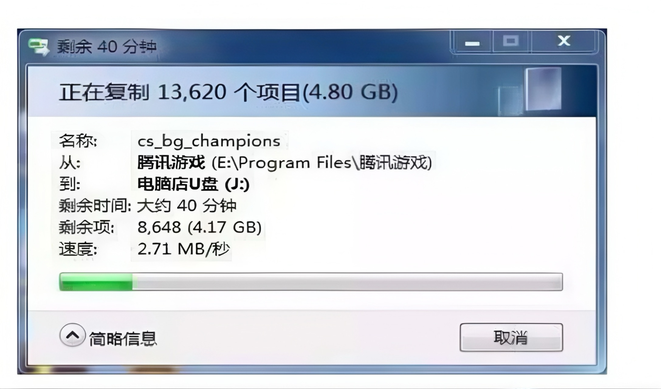Collapse details with the round chevron button
Viewport: 661px width, 389px height.
click(72, 335)
